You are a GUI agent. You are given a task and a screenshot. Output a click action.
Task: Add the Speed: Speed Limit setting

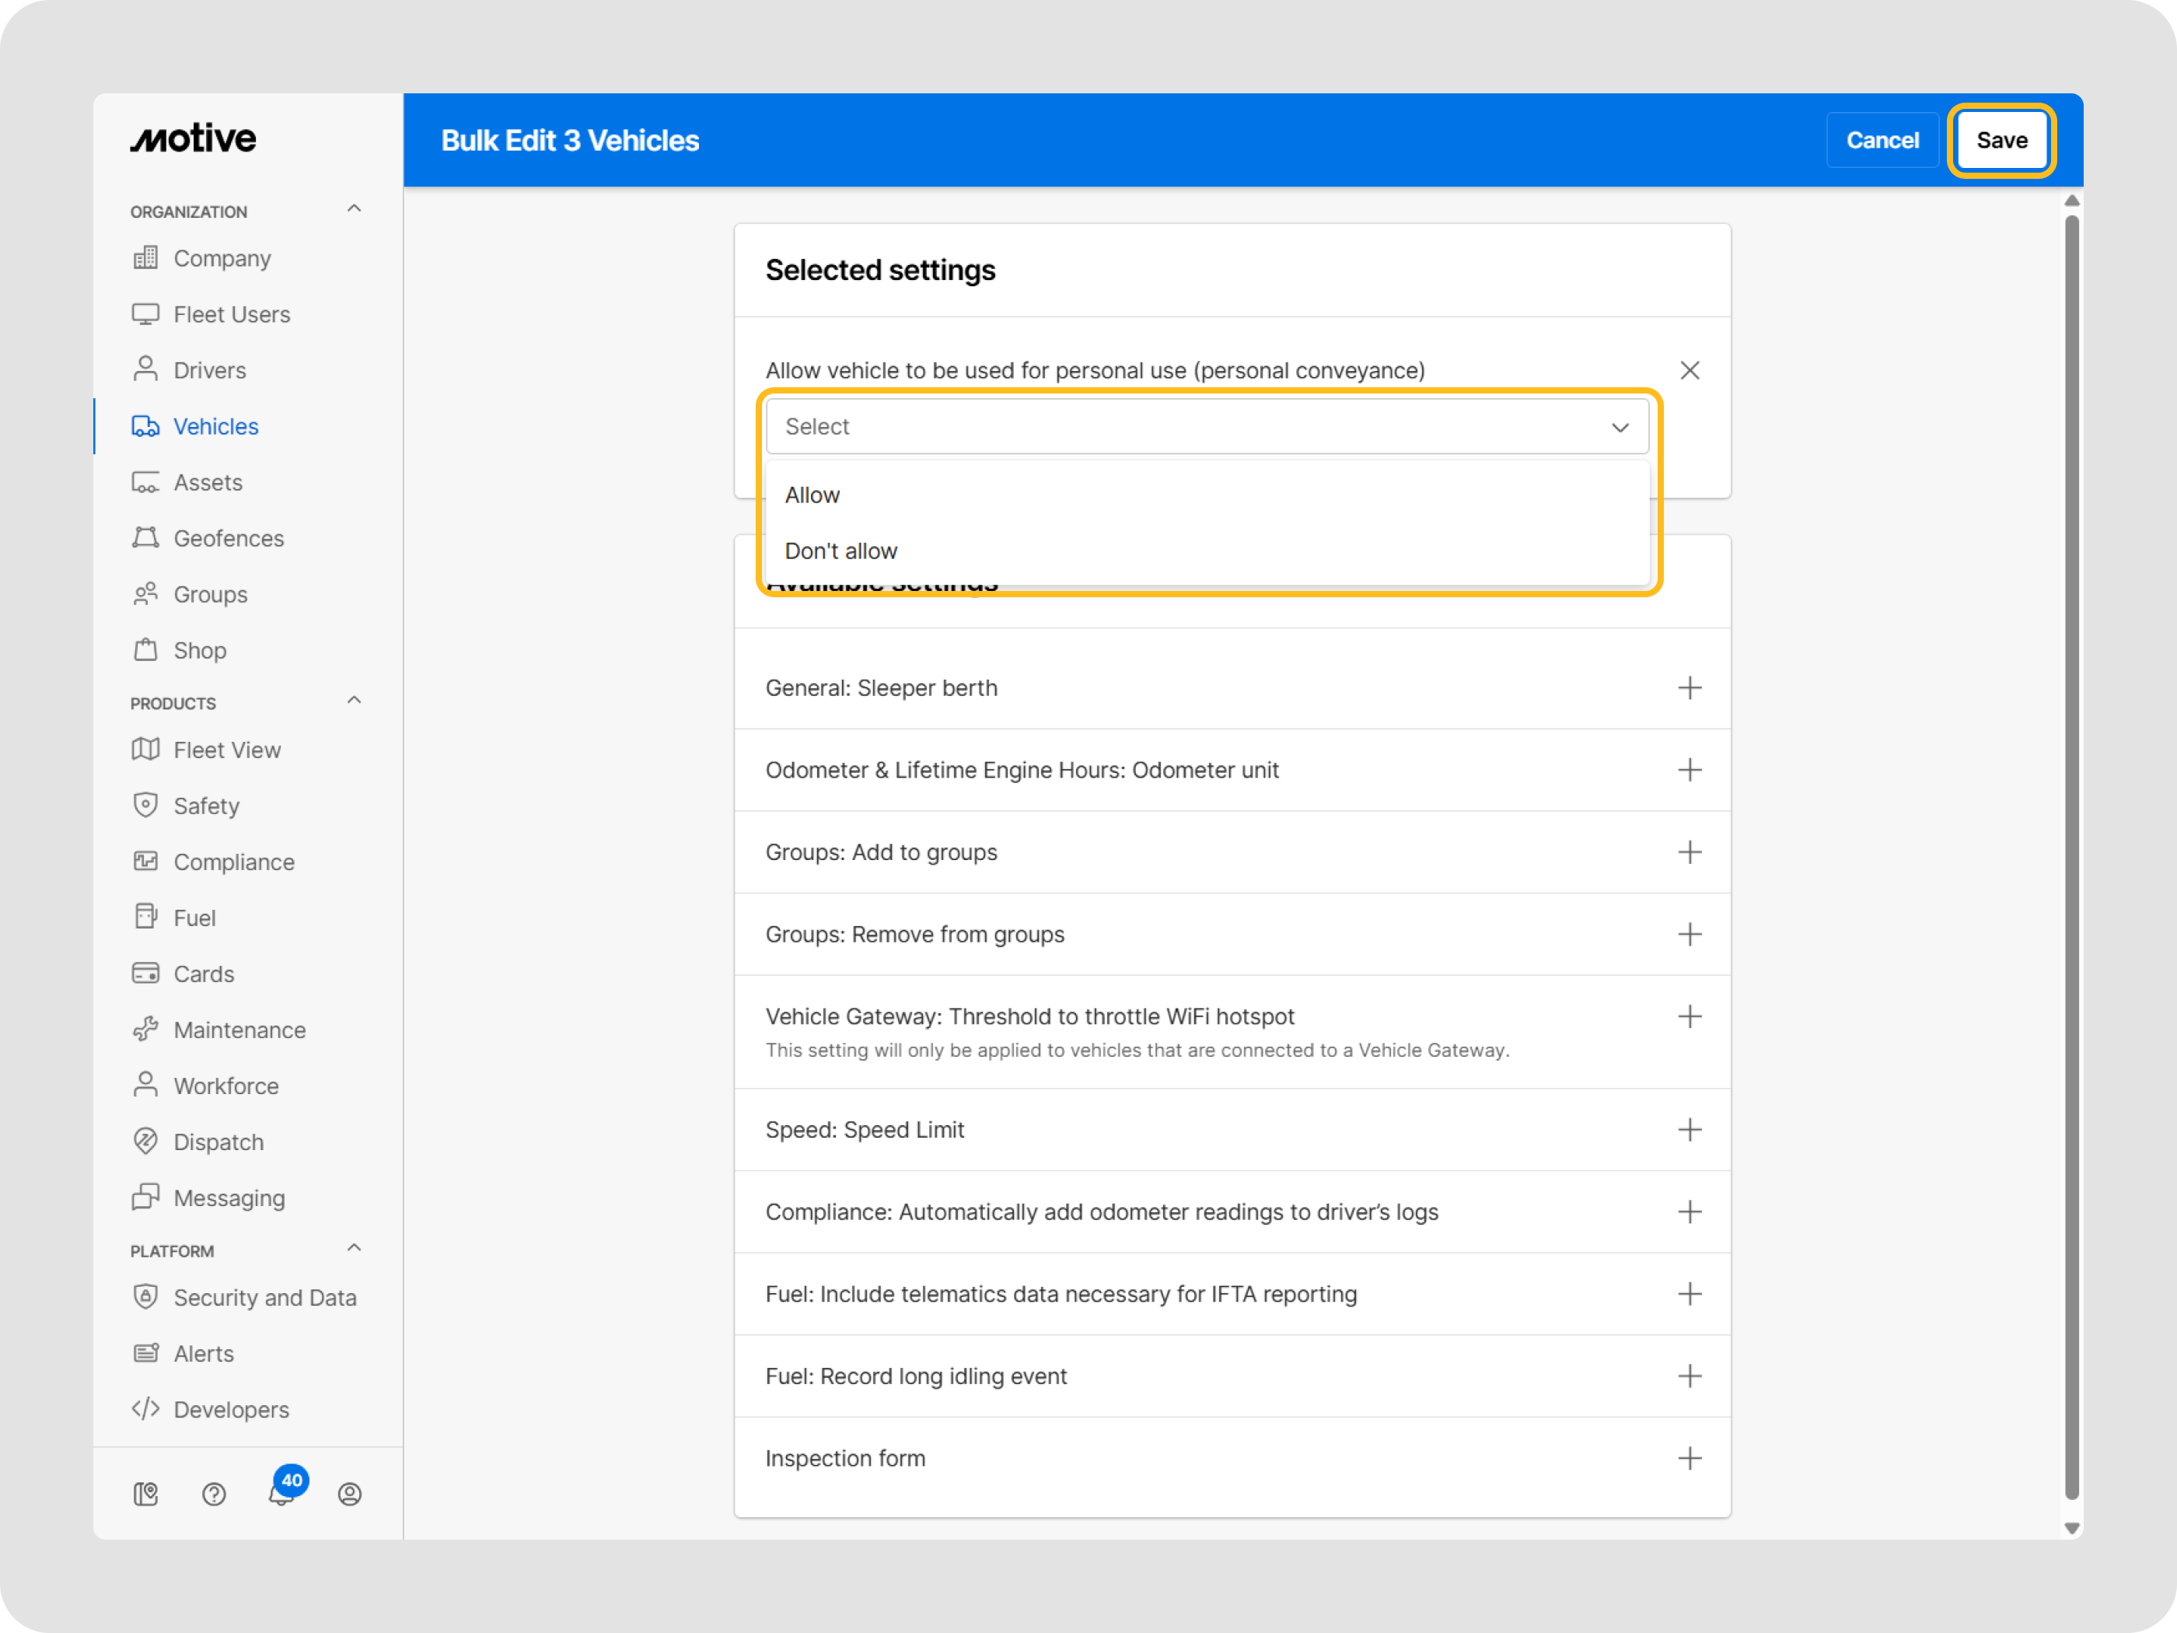pyautogui.click(x=1689, y=1129)
